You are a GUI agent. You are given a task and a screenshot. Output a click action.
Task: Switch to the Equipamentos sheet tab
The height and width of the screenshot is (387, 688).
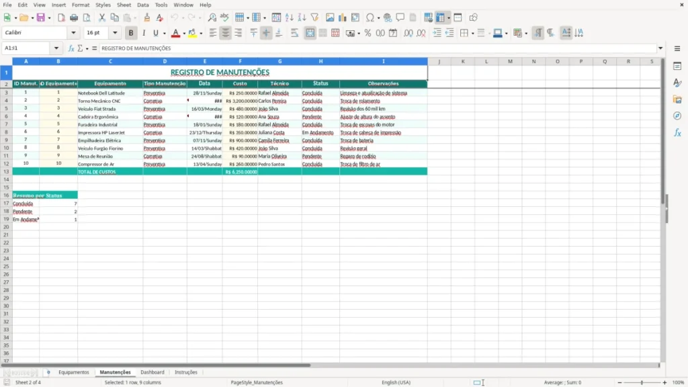(74, 372)
